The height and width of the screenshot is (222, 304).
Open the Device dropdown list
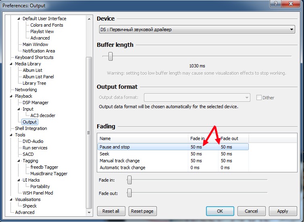(x=197, y=30)
